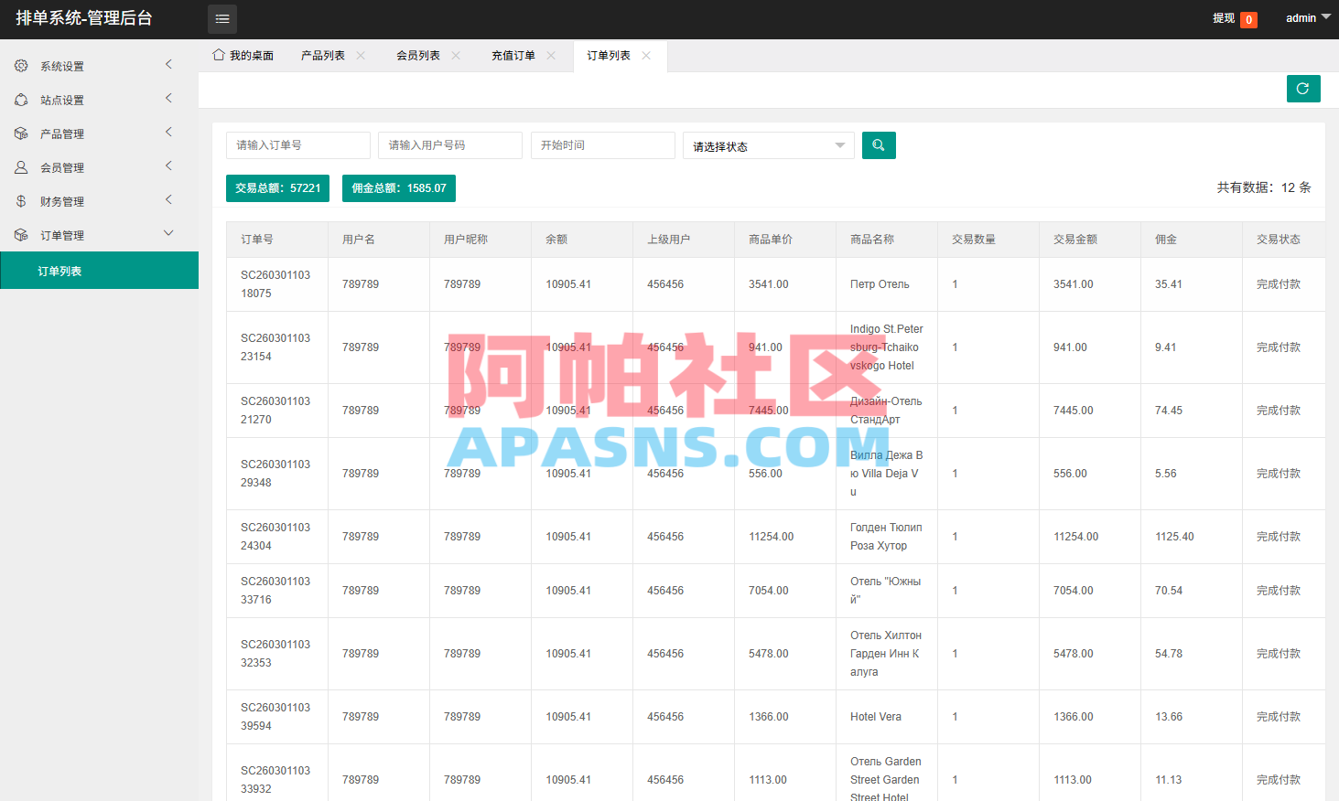Click the transaction amount 11254.00
The width and height of the screenshot is (1339, 801).
[1075, 537]
